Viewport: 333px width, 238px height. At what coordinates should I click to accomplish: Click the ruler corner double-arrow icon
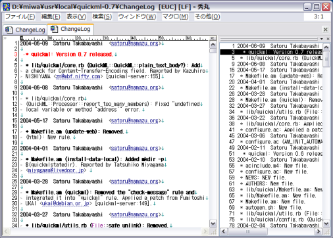pos(213,38)
